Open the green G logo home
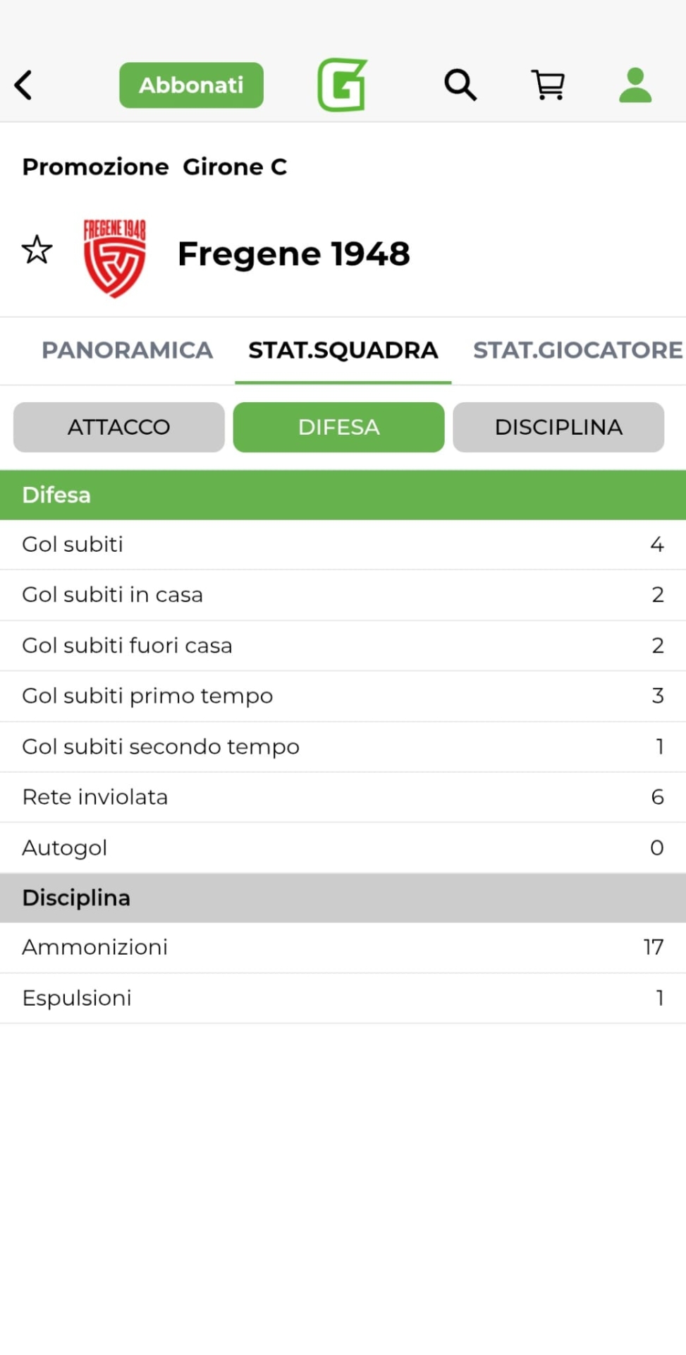The height and width of the screenshot is (1355, 686). coord(342,85)
